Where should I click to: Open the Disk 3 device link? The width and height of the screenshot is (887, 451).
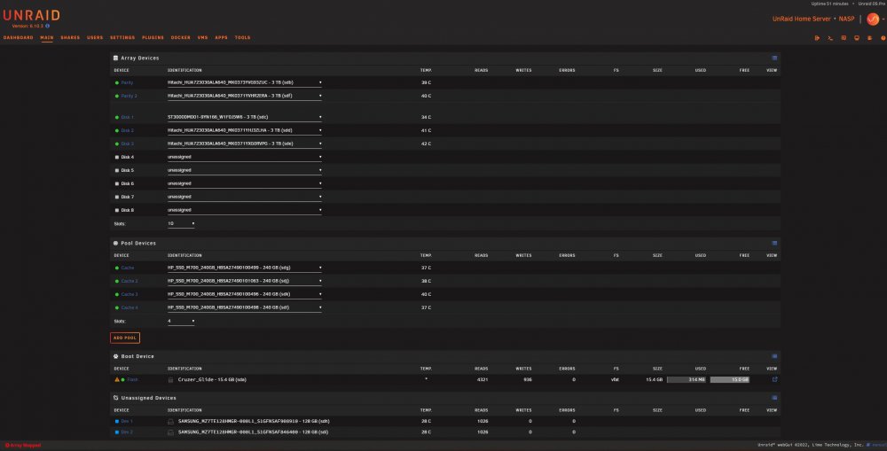tap(127, 144)
